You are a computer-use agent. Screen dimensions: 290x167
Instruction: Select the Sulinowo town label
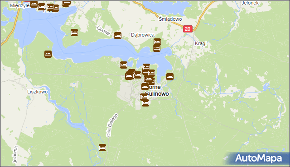[157, 94]
